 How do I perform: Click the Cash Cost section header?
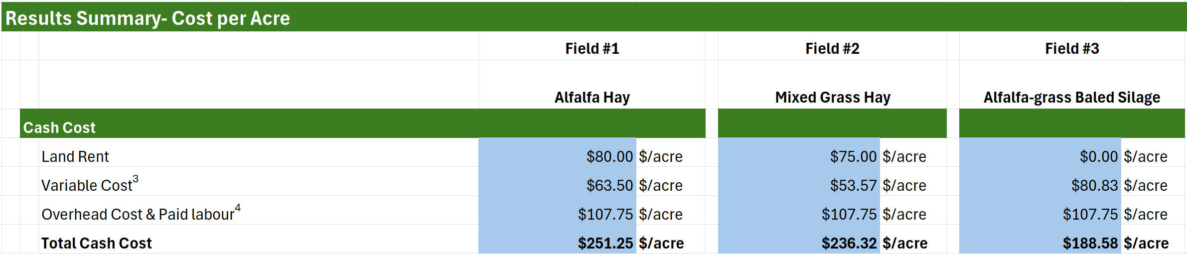(x=59, y=127)
